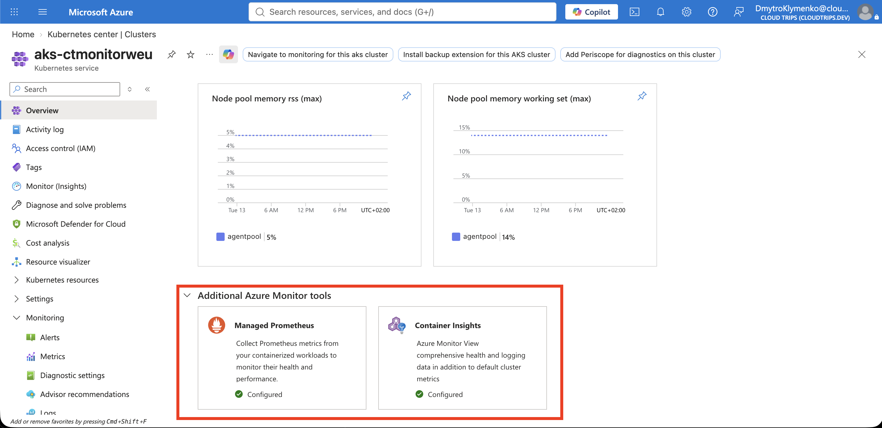
Task: Collapse the Monitoring section in the sidebar
Action: 17,317
